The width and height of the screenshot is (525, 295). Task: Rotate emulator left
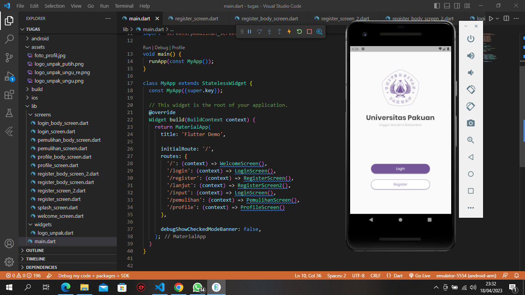[x=470, y=89]
